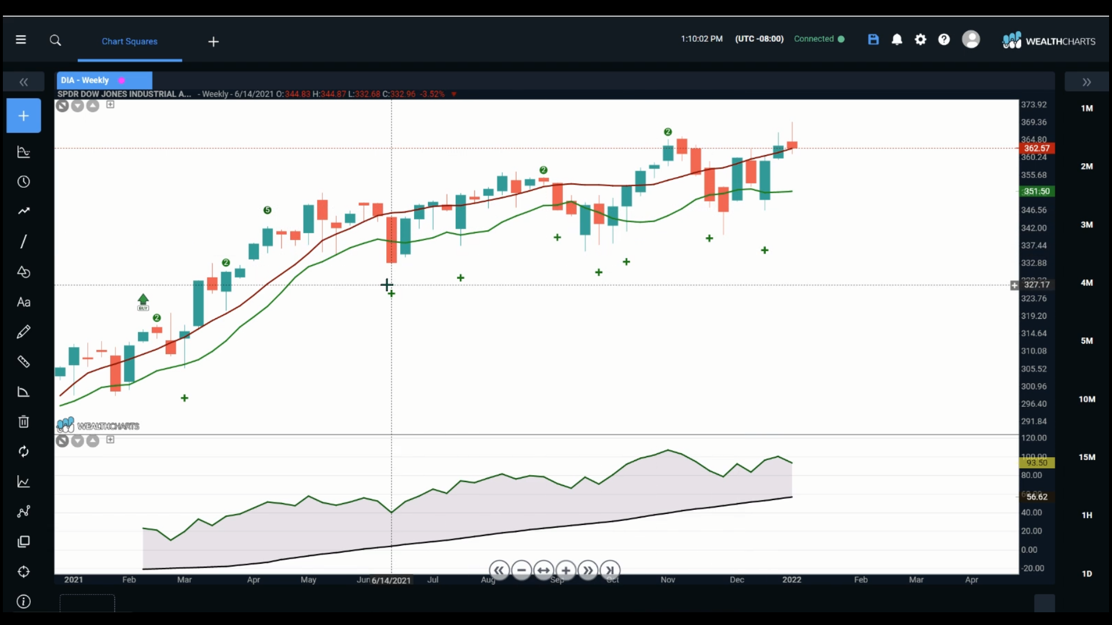
Task: Collapse the left toolbar with double chevron
Action: (x=24, y=82)
